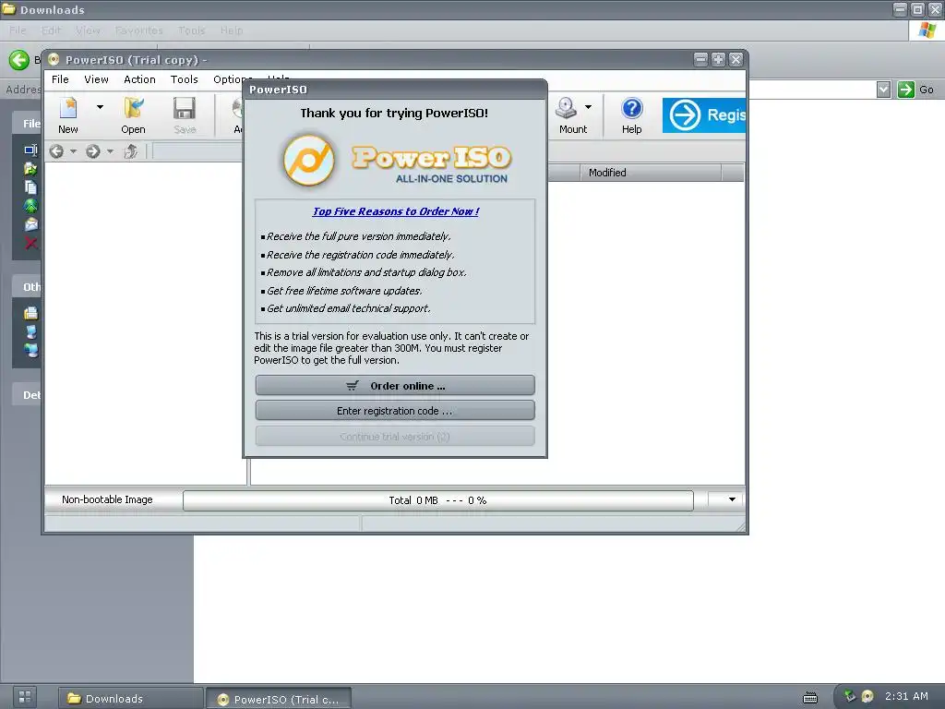Collapse the File tasks sidebar panel header

pos(27,123)
